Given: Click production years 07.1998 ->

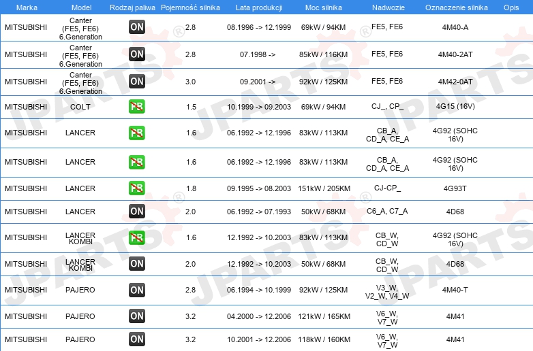Looking at the screenshot, I should click(258, 54).
